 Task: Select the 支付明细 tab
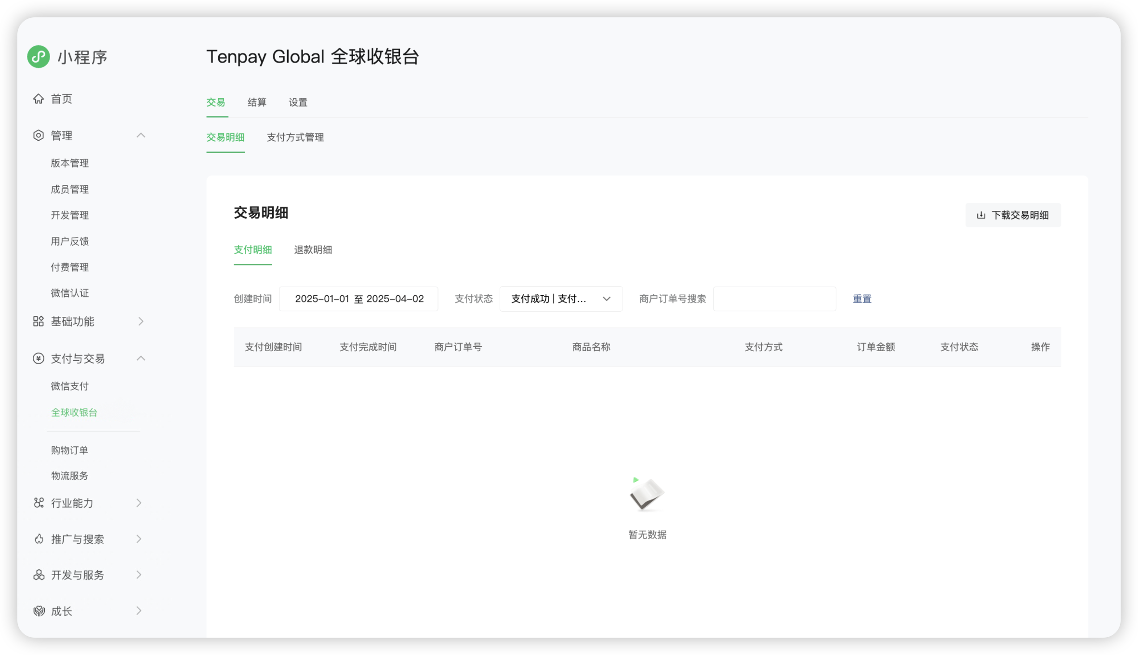pyautogui.click(x=253, y=250)
